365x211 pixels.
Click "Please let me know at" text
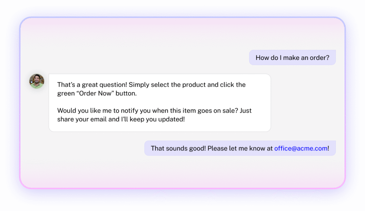pos(240,148)
